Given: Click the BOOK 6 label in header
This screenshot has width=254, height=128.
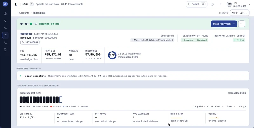Looking at the screenshot, I should coord(28,4).
